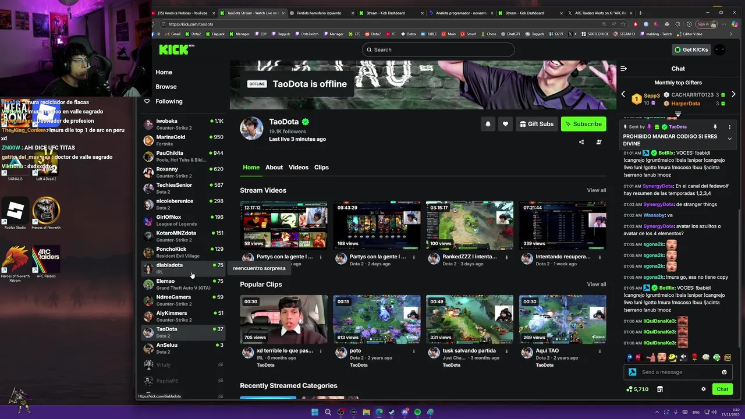Play the RankedZZZ stream video thumbnail
Screen dimensions: 745x419
pos(470,226)
